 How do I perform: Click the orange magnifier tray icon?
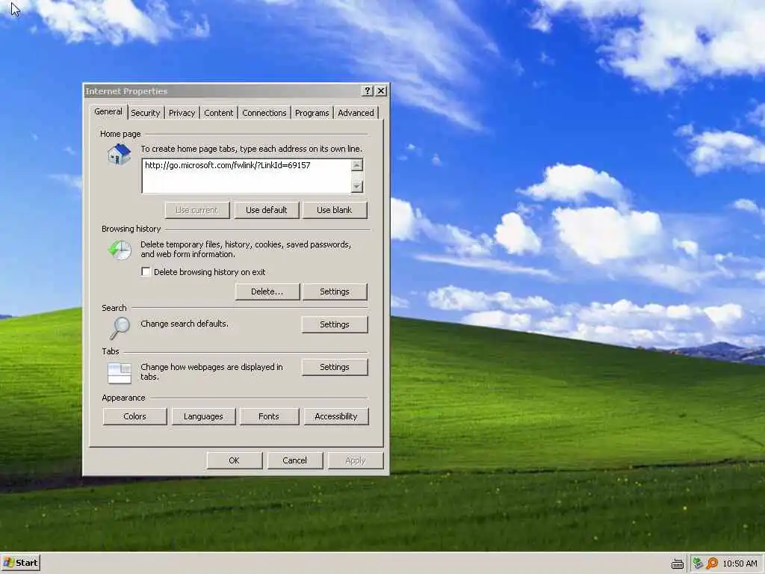[712, 564]
